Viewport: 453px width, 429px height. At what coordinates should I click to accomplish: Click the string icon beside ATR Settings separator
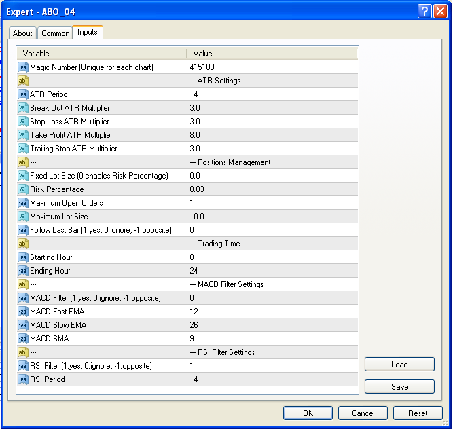[23, 81]
